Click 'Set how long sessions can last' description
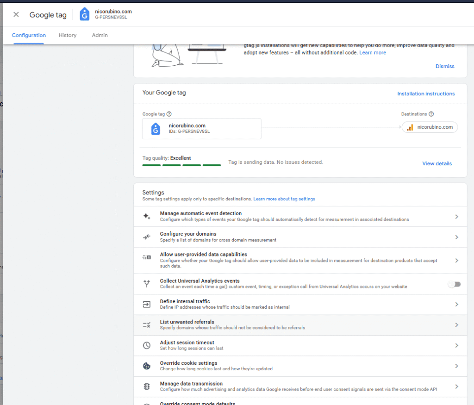Screen dimensions: 474x405 [x=192, y=348]
